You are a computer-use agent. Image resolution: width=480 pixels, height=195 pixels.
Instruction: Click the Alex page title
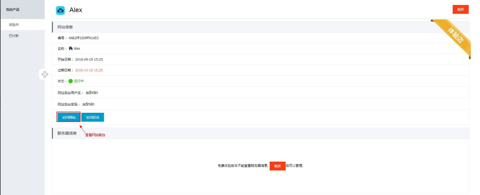coord(76,10)
